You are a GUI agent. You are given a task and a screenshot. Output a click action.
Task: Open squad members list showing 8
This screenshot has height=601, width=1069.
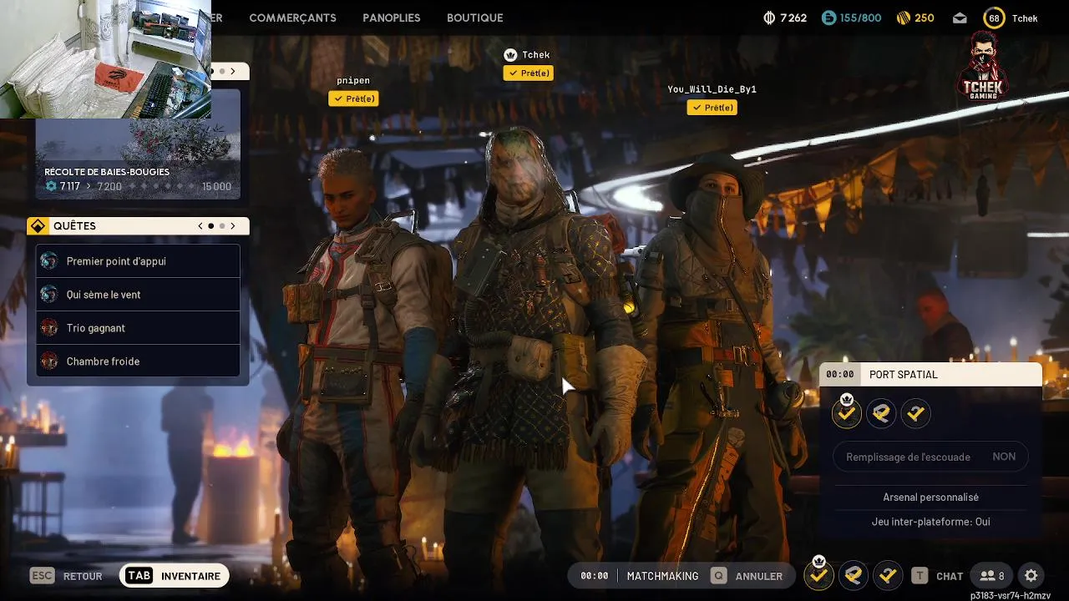coord(992,576)
